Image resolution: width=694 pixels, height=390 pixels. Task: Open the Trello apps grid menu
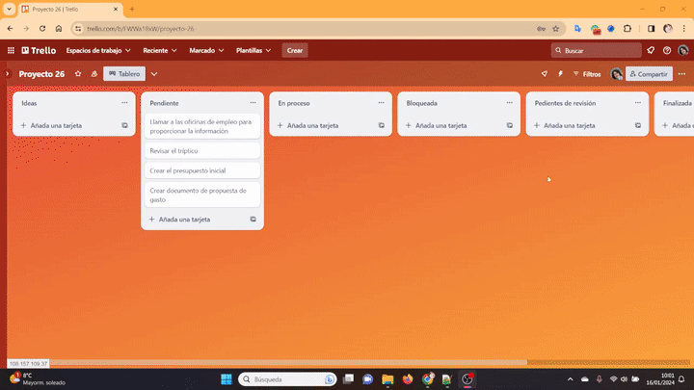pos(11,50)
